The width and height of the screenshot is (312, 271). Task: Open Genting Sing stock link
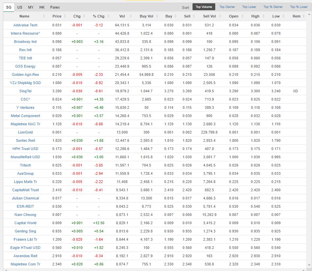click(x=25, y=231)
